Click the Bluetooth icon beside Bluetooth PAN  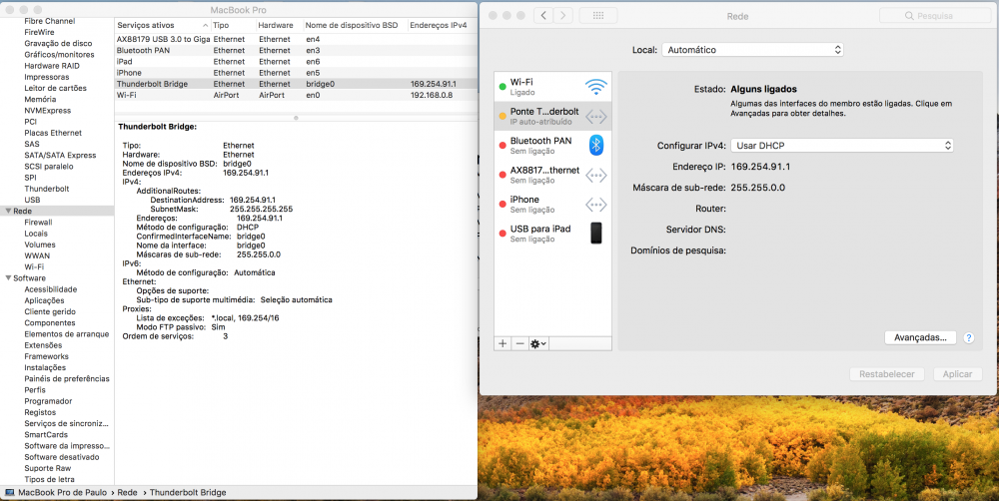(595, 145)
